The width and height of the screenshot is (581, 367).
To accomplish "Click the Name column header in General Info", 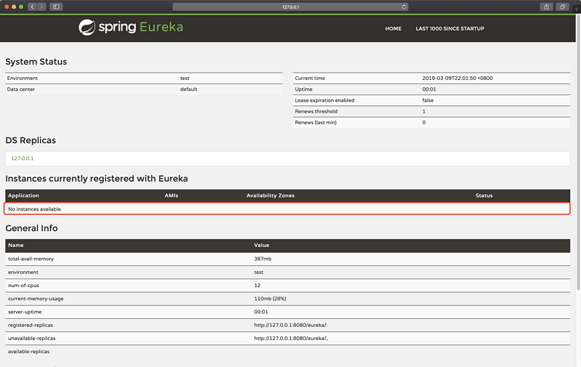I will [x=16, y=245].
